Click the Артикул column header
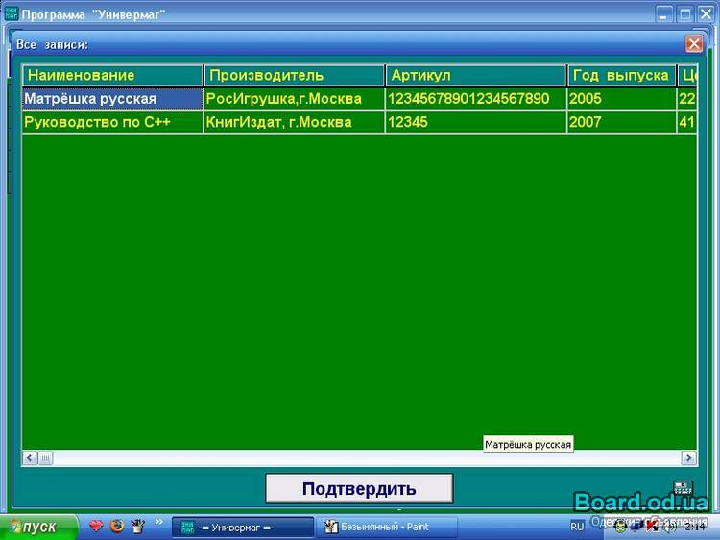The width and height of the screenshot is (720, 540). [475, 76]
